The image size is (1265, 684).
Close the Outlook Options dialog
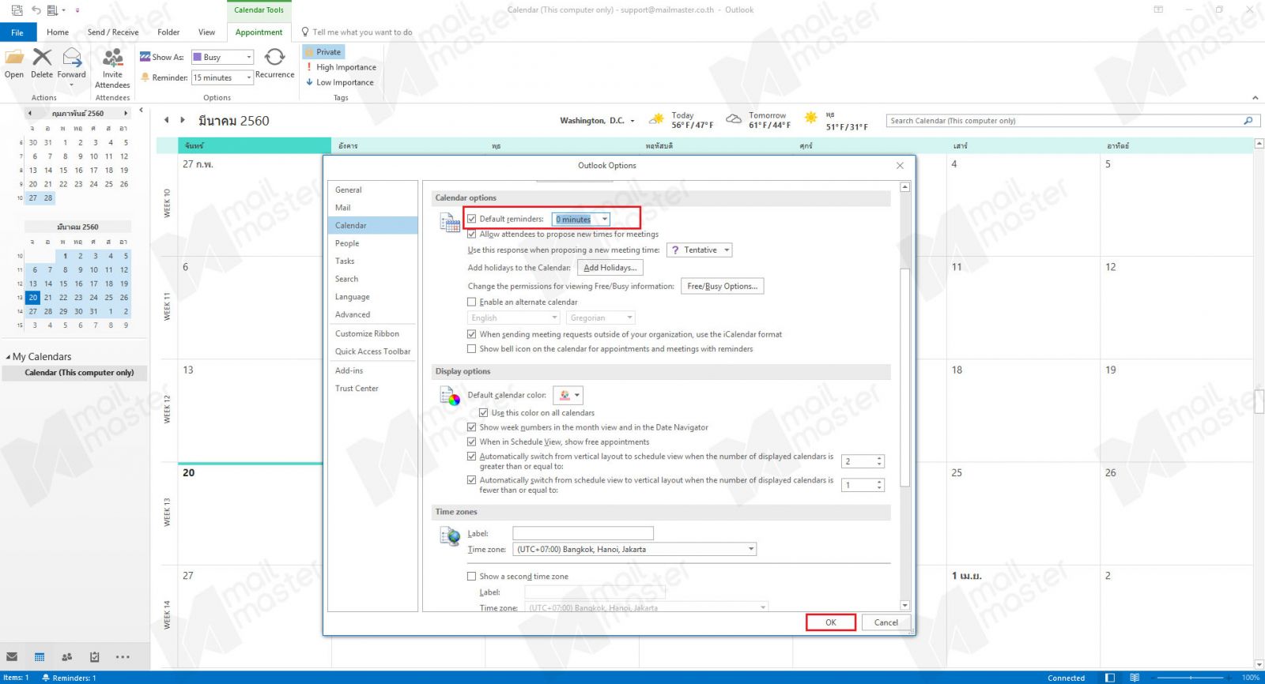[x=900, y=165]
